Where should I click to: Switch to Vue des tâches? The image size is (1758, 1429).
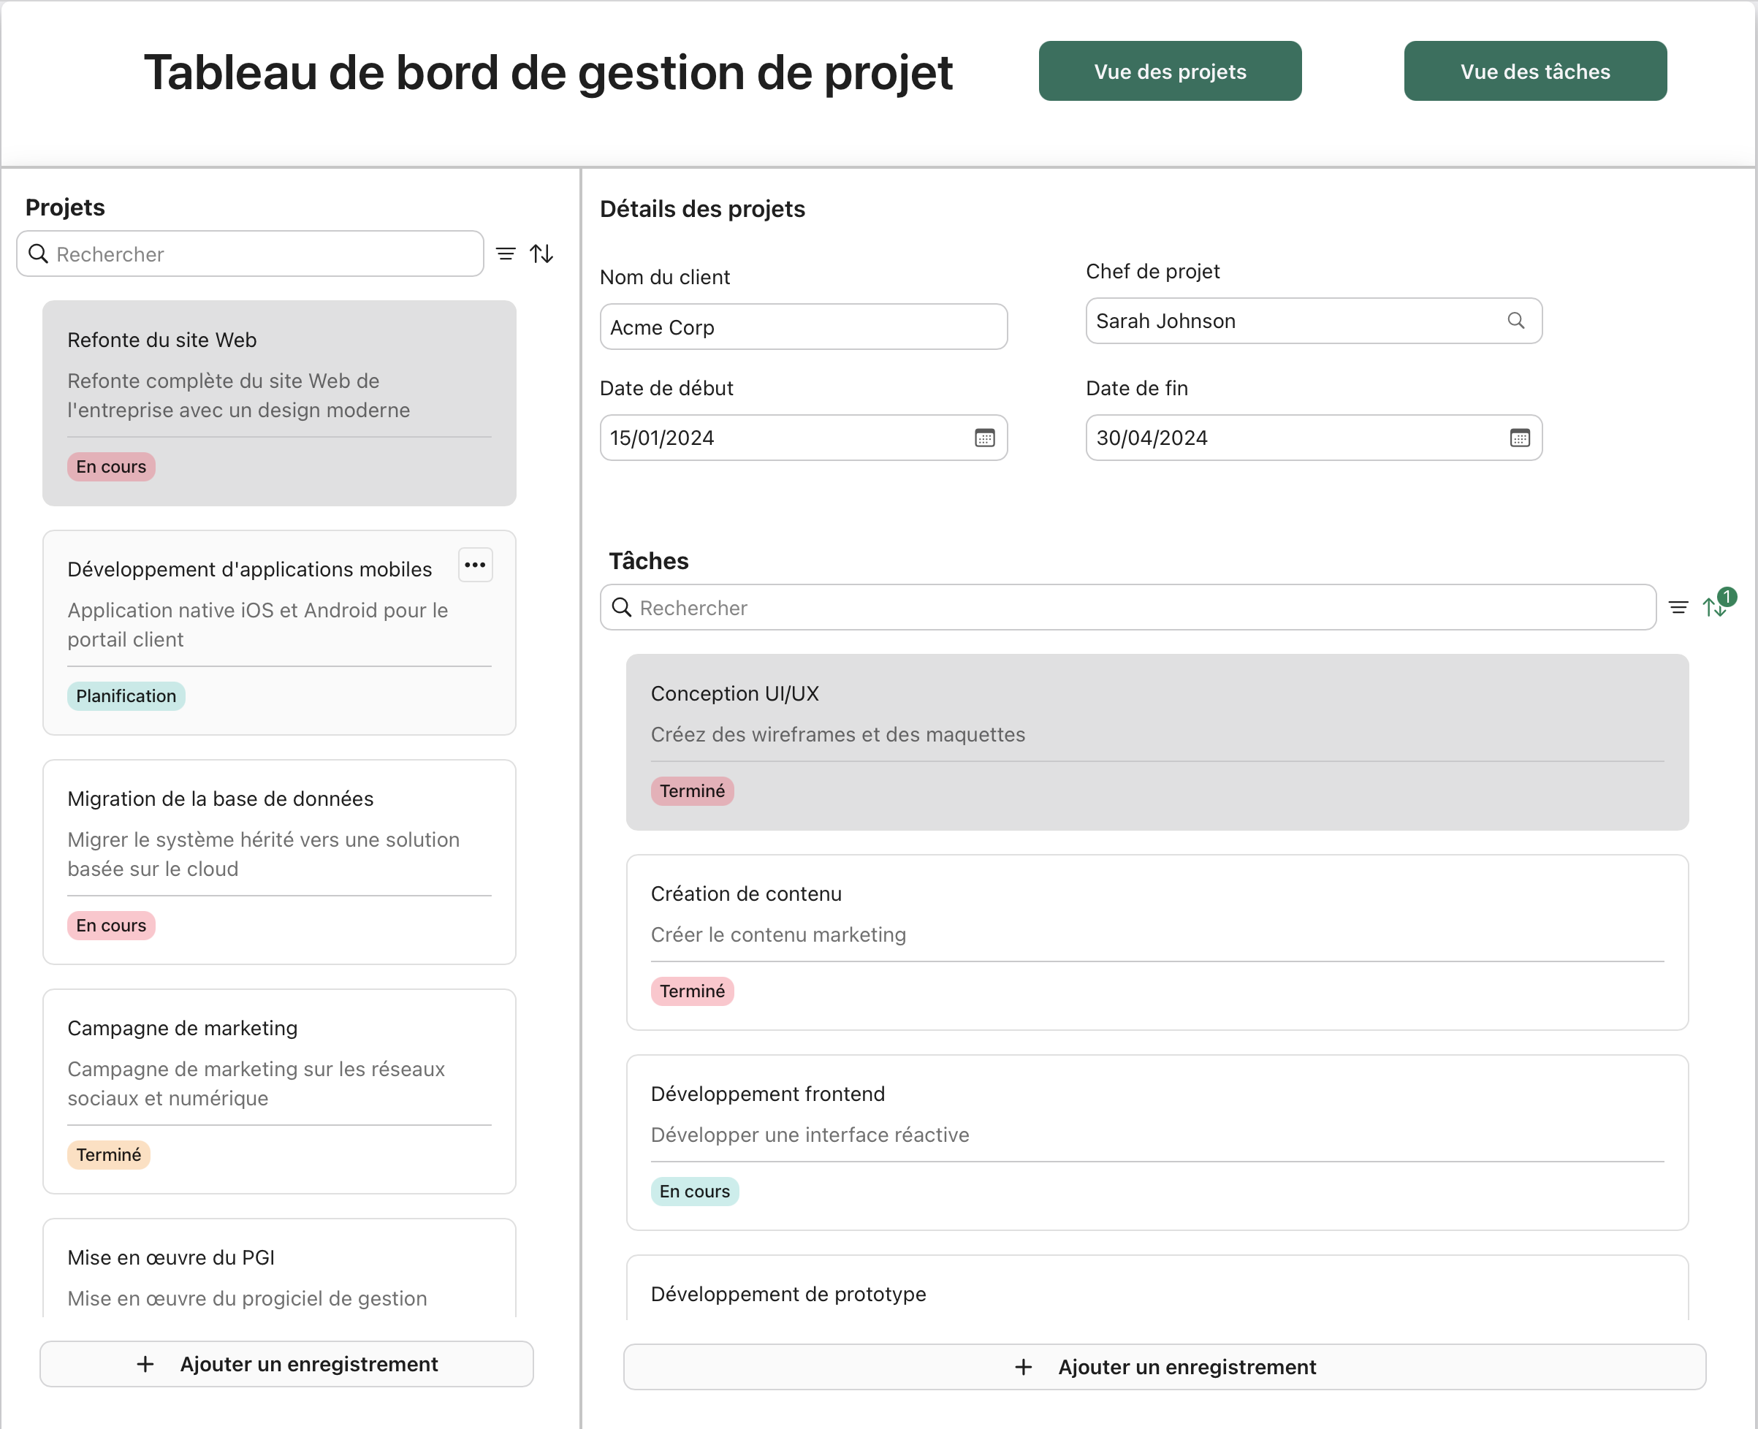pos(1534,71)
